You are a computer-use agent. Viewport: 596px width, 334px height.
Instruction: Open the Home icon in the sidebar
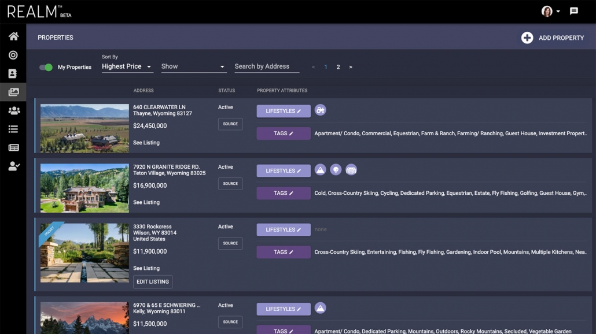click(x=13, y=36)
